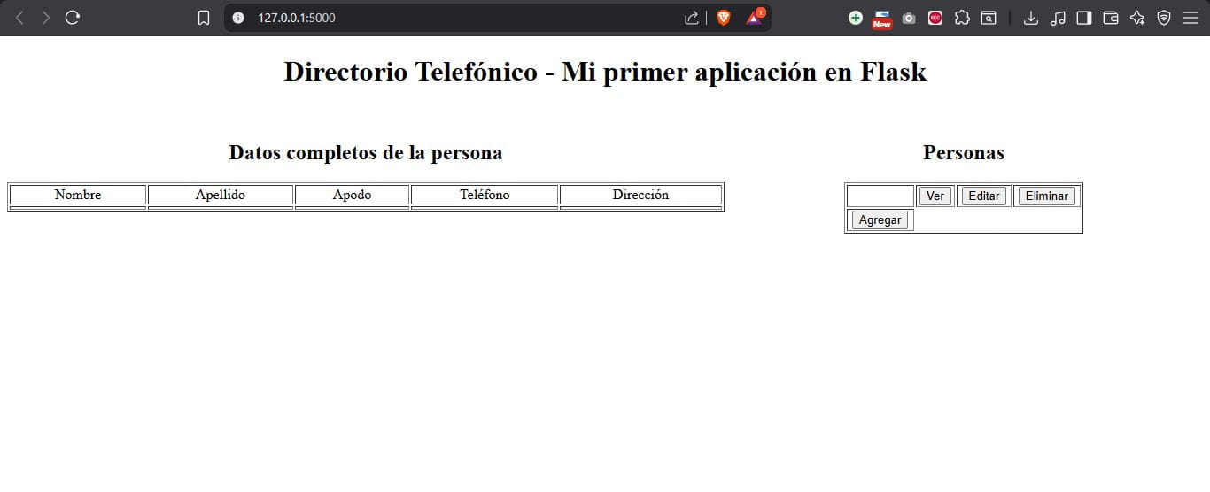This screenshot has width=1210, height=492.
Task: Open the extensions puzzle menu
Action: [962, 18]
